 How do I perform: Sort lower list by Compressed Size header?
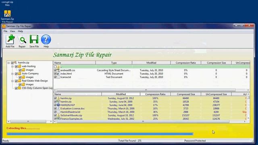(186, 94)
